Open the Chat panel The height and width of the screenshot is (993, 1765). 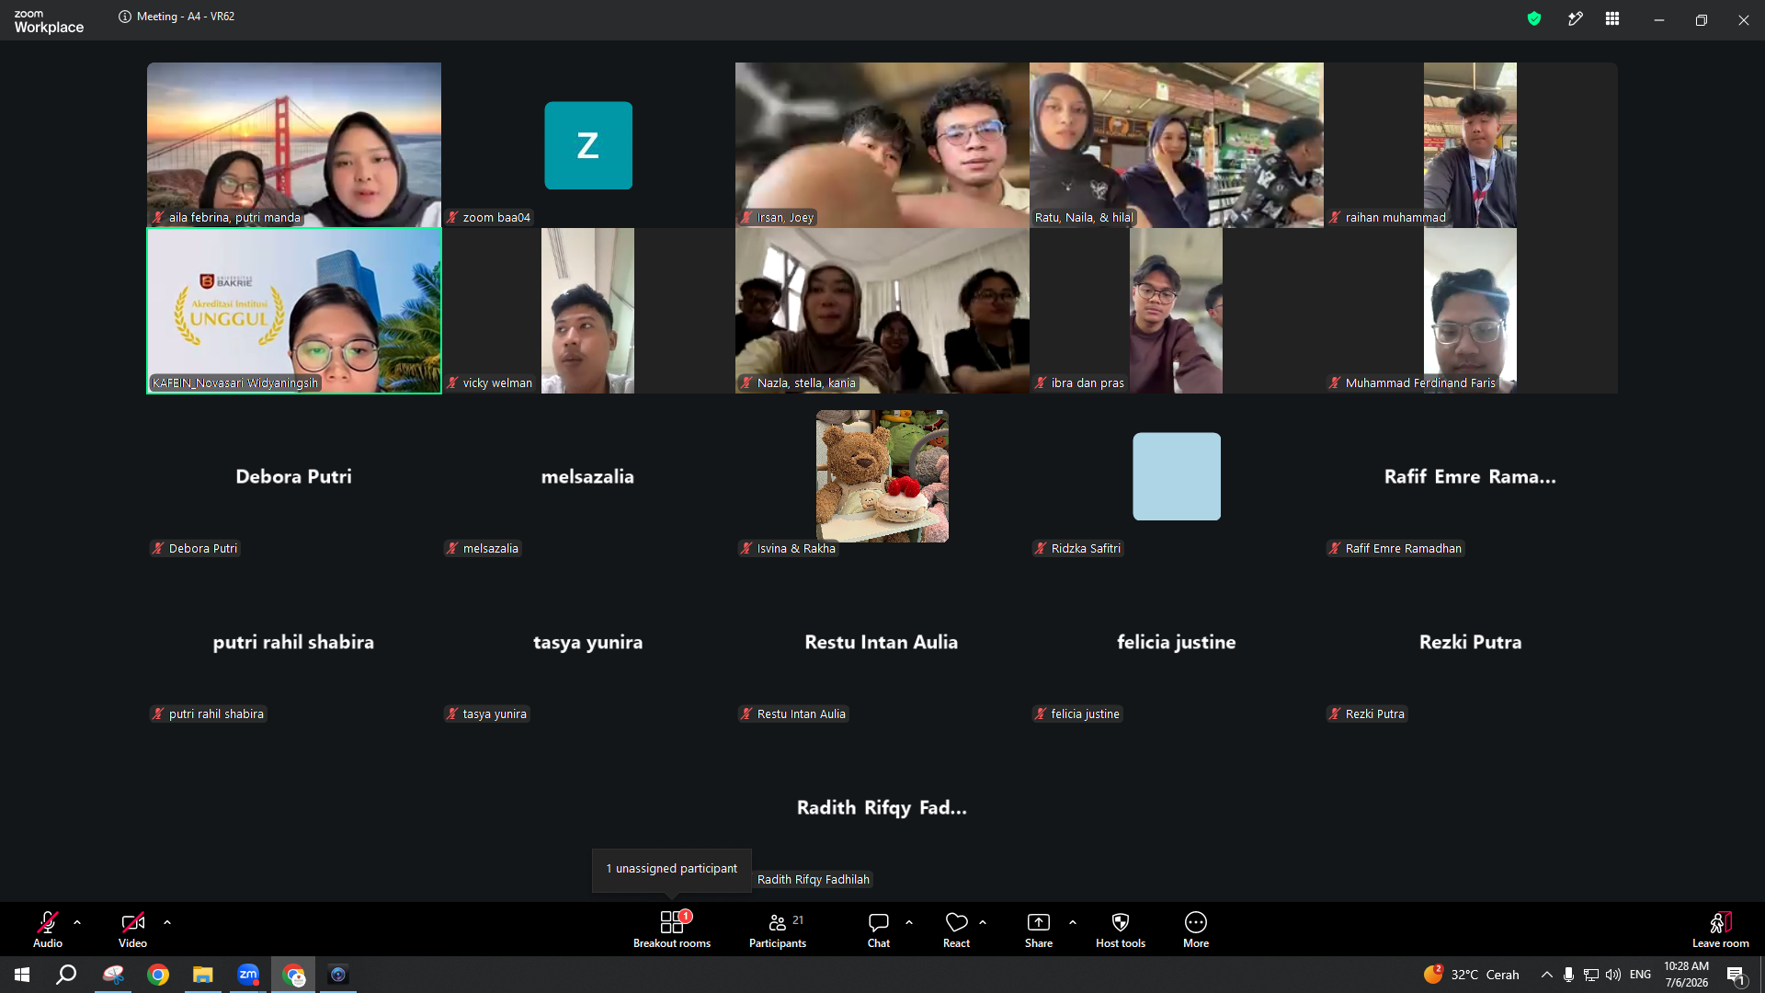(x=879, y=930)
